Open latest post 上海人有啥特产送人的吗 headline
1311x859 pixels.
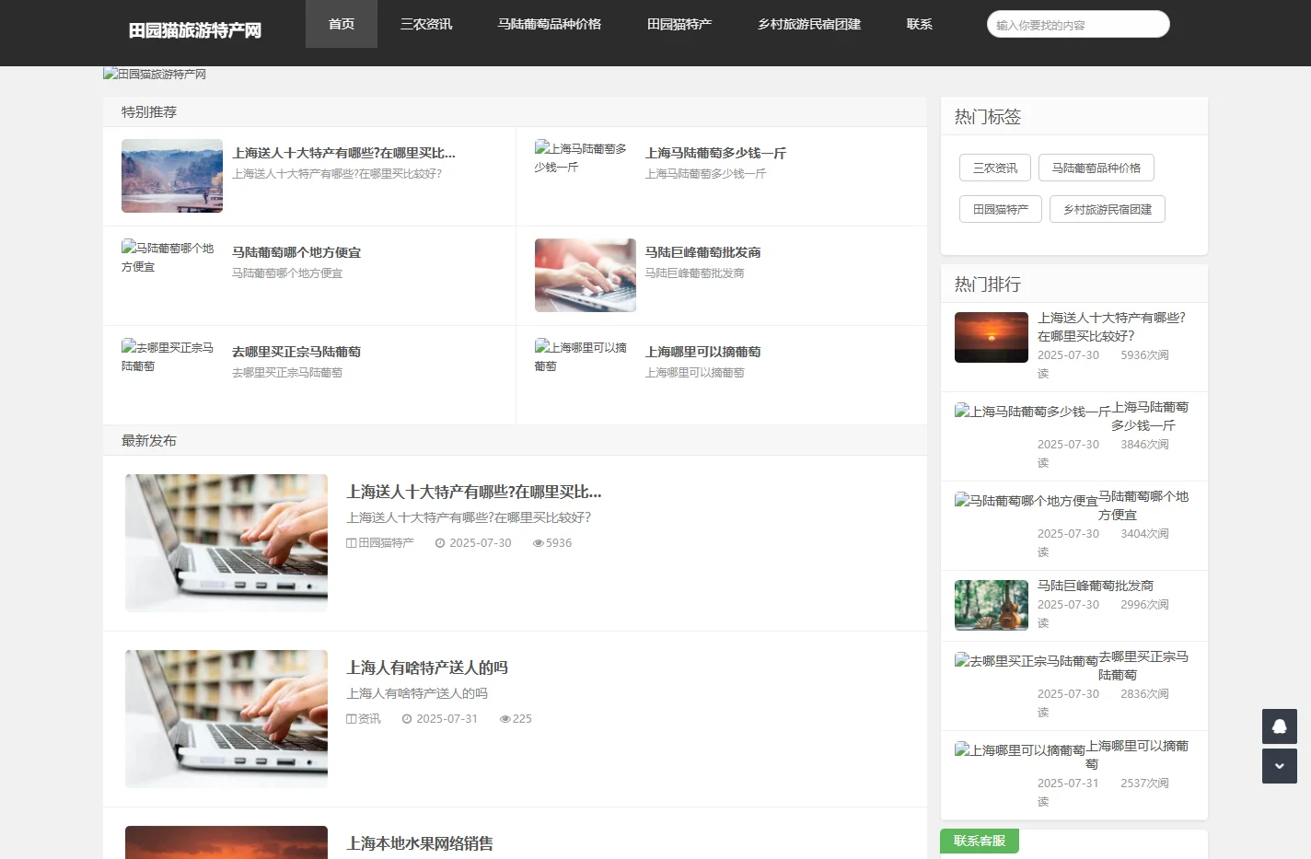click(x=427, y=667)
